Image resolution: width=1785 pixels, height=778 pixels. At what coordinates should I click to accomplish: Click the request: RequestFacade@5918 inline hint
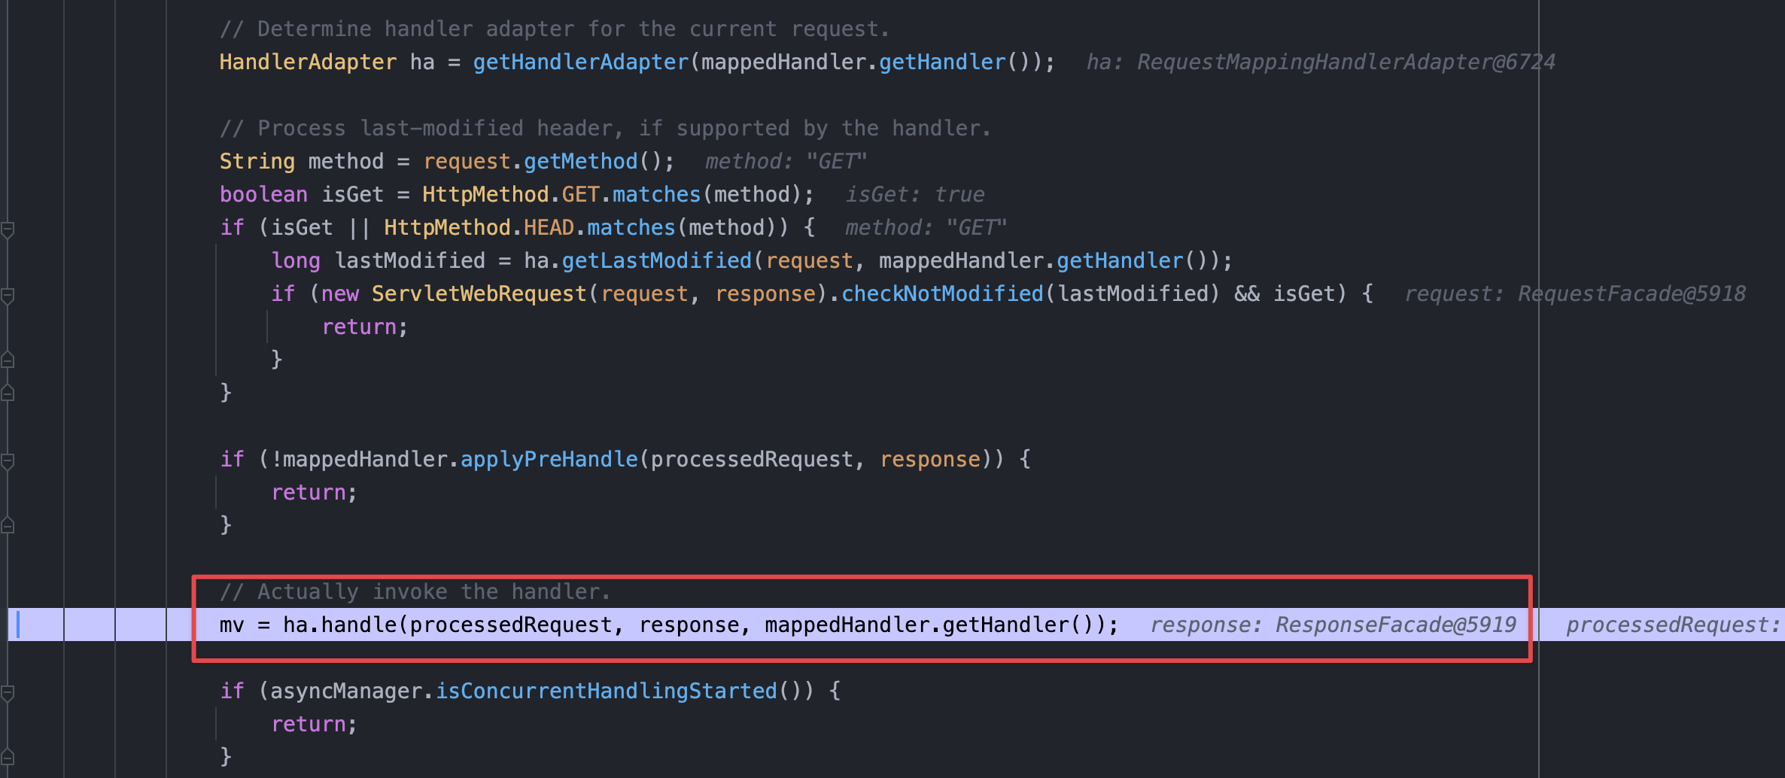(x=1574, y=294)
